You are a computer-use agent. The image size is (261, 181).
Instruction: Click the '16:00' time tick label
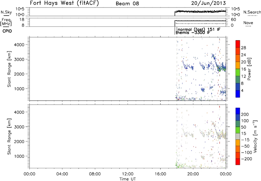160,174
